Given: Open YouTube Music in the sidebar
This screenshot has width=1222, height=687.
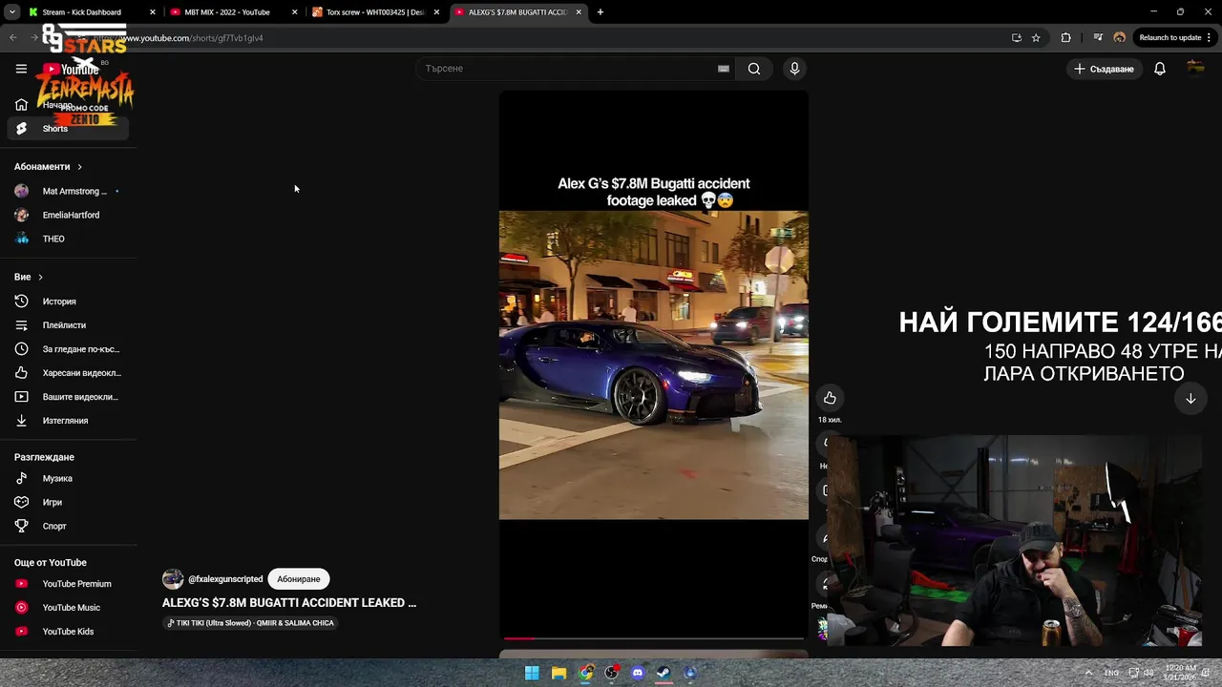Looking at the screenshot, I should tap(68, 608).
